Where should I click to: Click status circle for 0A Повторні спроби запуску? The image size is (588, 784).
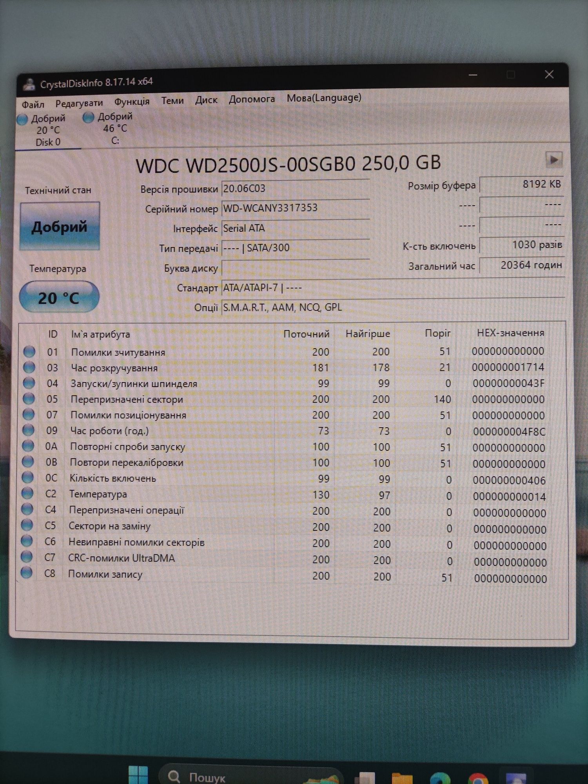pos(28,446)
